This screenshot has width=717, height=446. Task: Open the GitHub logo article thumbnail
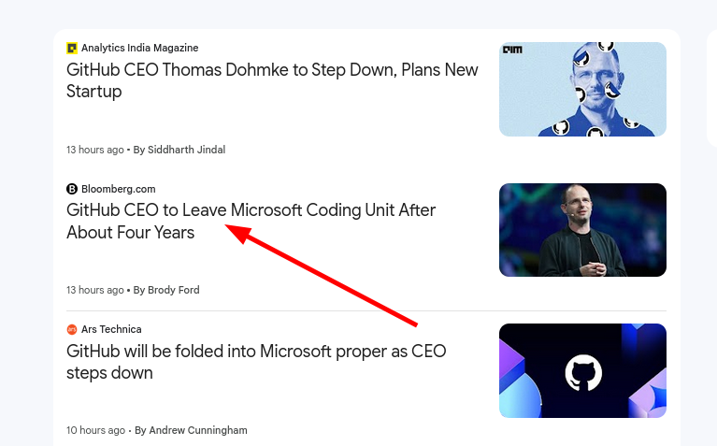(x=582, y=370)
